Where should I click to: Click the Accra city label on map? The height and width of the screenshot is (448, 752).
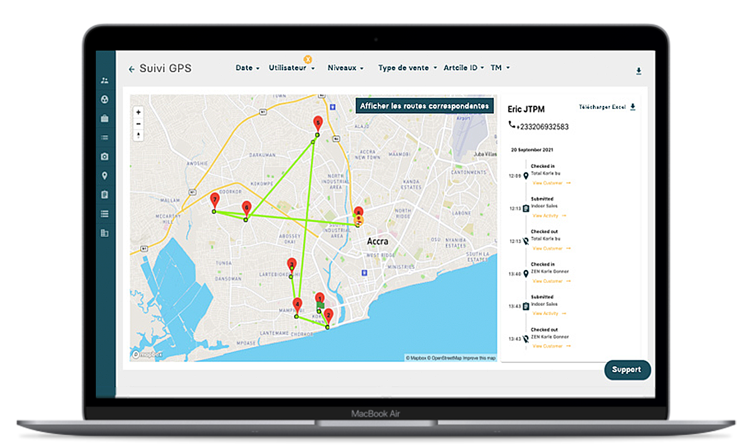(377, 241)
